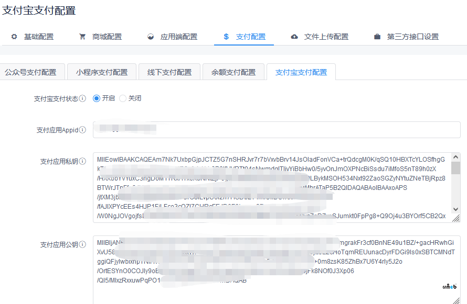467x304 pixels.
Task: Click the 支付宝支付配置 page heading
Action: 39,10
